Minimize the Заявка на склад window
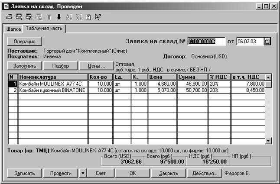The image size is (280, 184). pos(259,6)
